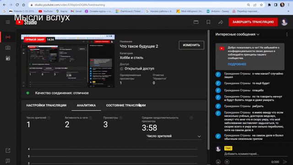Click help icon next to Число зрителей

(x=49, y=118)
